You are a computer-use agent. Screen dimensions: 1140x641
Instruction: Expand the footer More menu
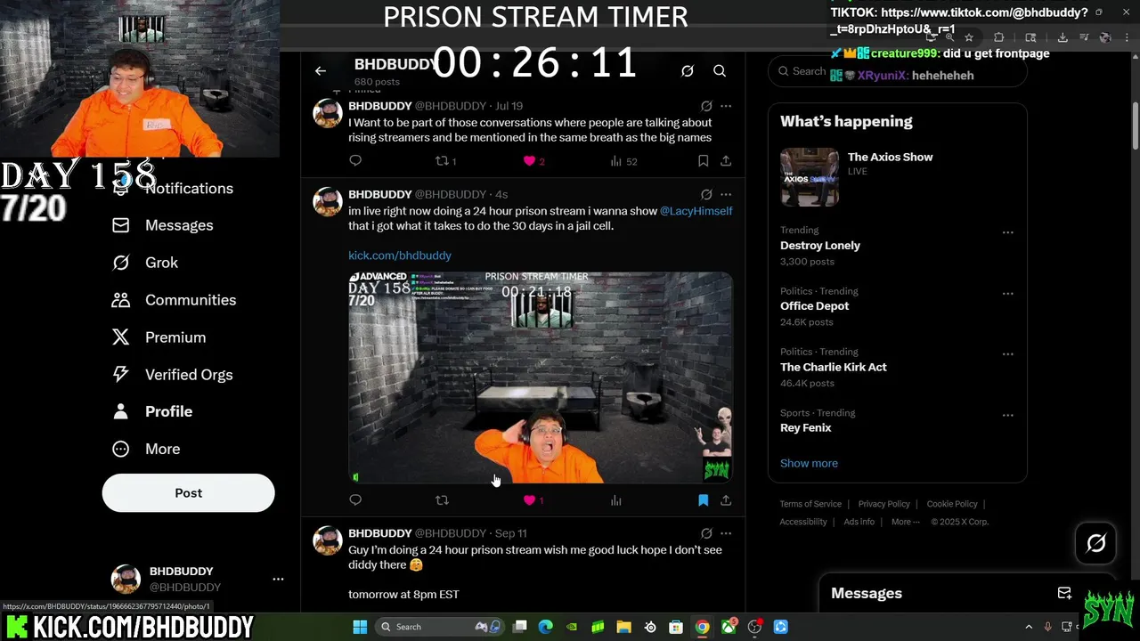tap(905, 522)
